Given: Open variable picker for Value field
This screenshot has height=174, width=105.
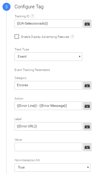Looking at the screenshot, I should coord(87,147).
